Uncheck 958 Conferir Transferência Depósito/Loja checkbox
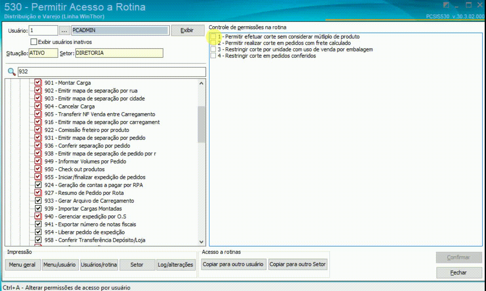The height and width of the screenshot is (291, 486). tap(38, 240)
